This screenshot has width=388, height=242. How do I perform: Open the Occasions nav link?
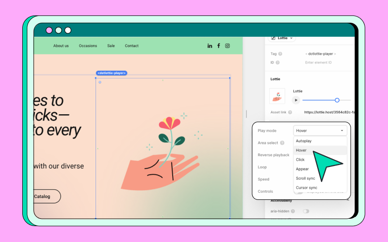[88, 45]
